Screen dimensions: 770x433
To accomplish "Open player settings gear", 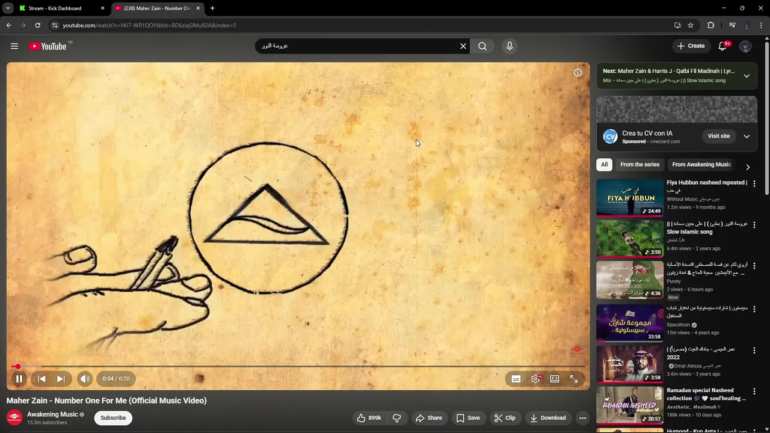I will [x=535, y=379].
